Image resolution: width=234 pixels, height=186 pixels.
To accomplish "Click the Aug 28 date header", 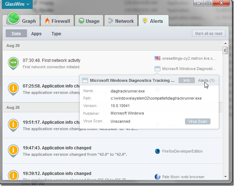I will 41,107.
